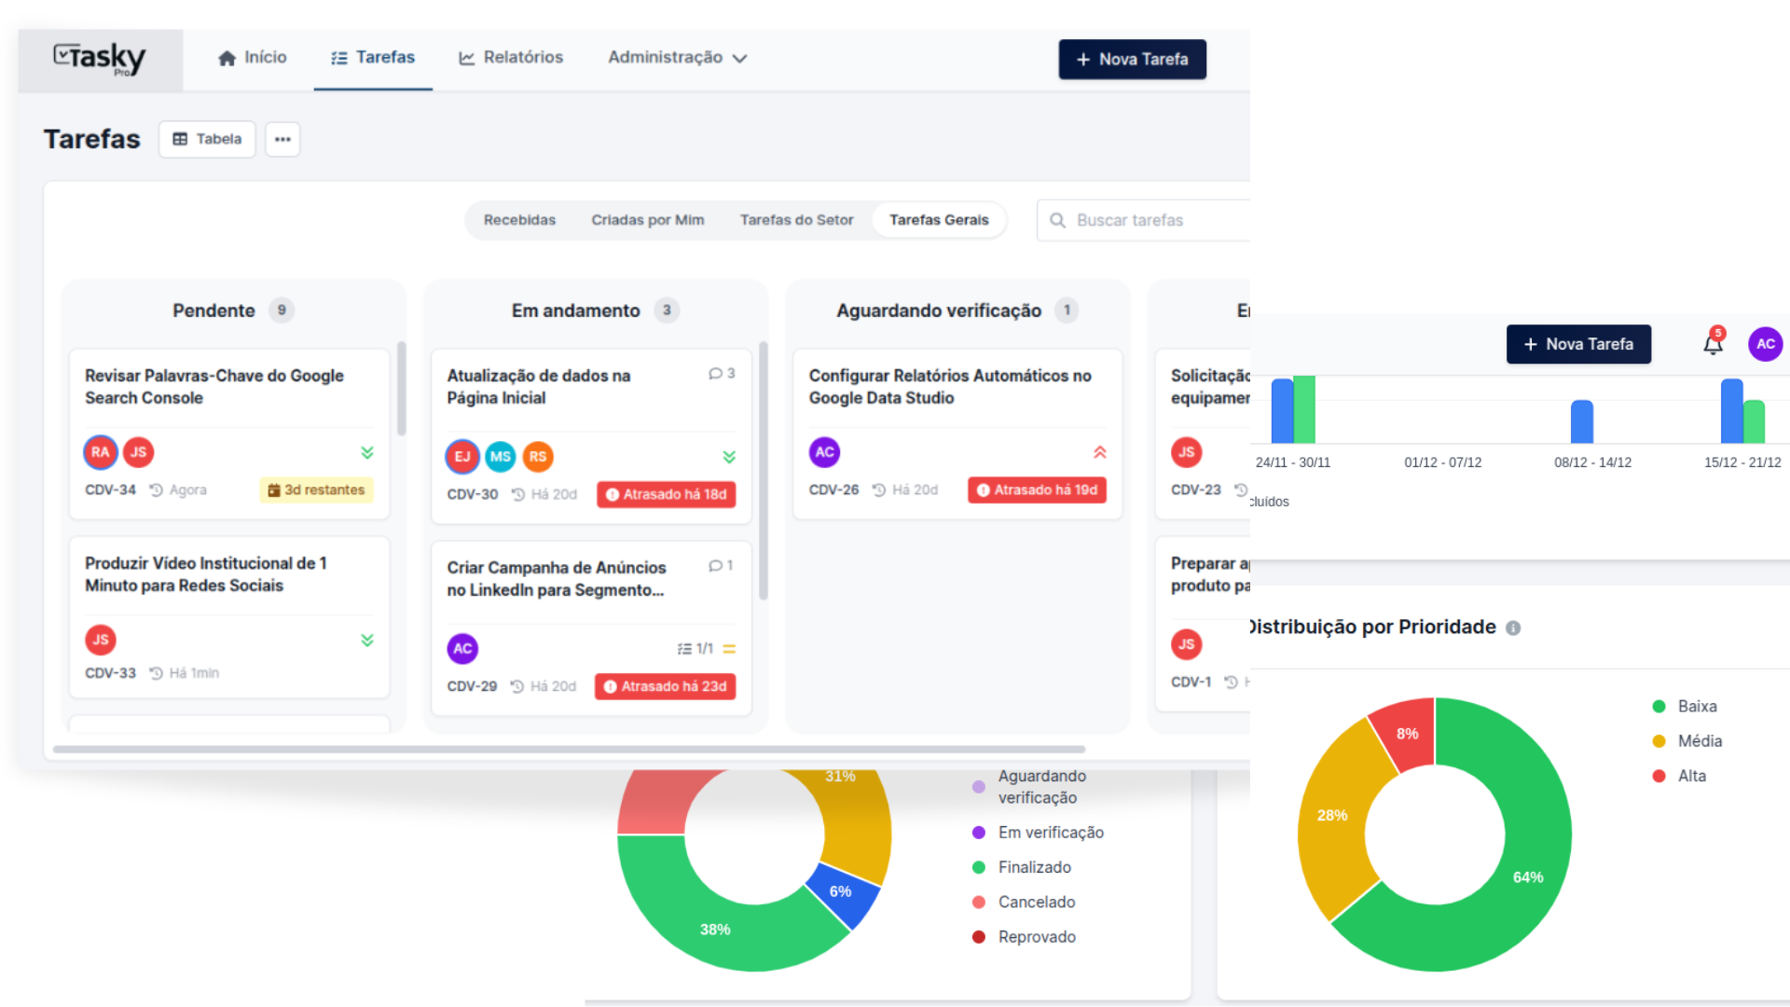Open the notifications bell
Viewport: 1790px width, 1007px height.
pos(1714,344)
